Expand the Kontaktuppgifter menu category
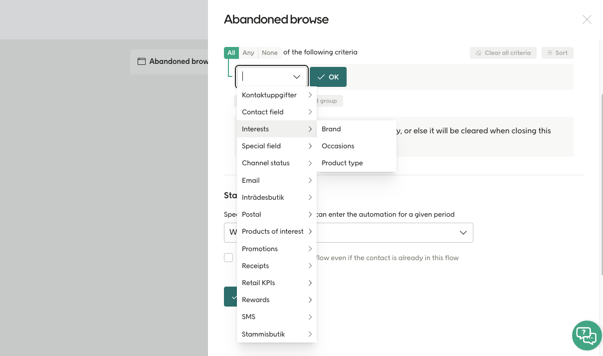Screen dimensions: 603x356 click(276, 95)
